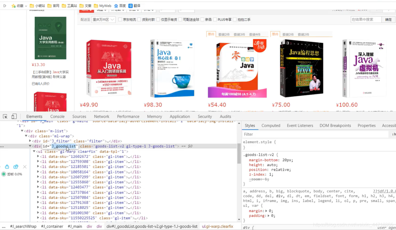Screen dimensions: 396x230
Task: Check the 货到付款 checkbox
Action: point(139,19)
